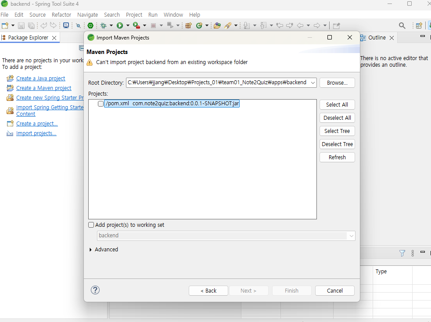
Task: Click the filter funnel icon in lower panel
Action: click(x=402, y=253)
